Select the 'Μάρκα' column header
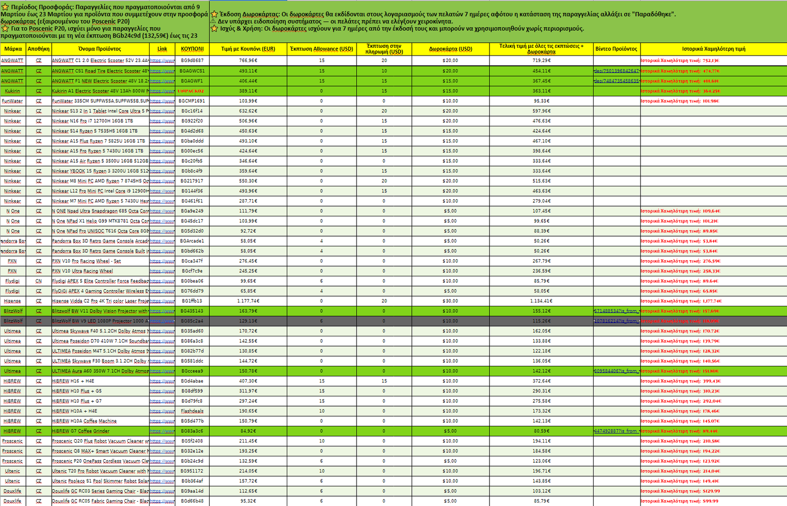 [13, 49]
